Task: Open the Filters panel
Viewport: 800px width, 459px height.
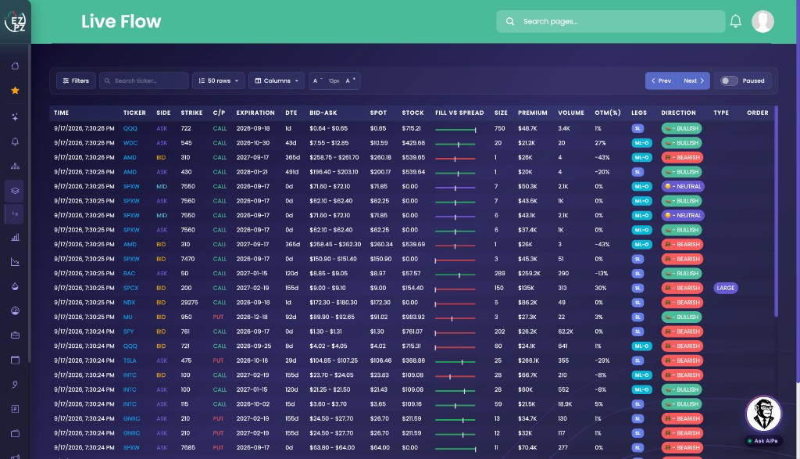Action: 76,81
